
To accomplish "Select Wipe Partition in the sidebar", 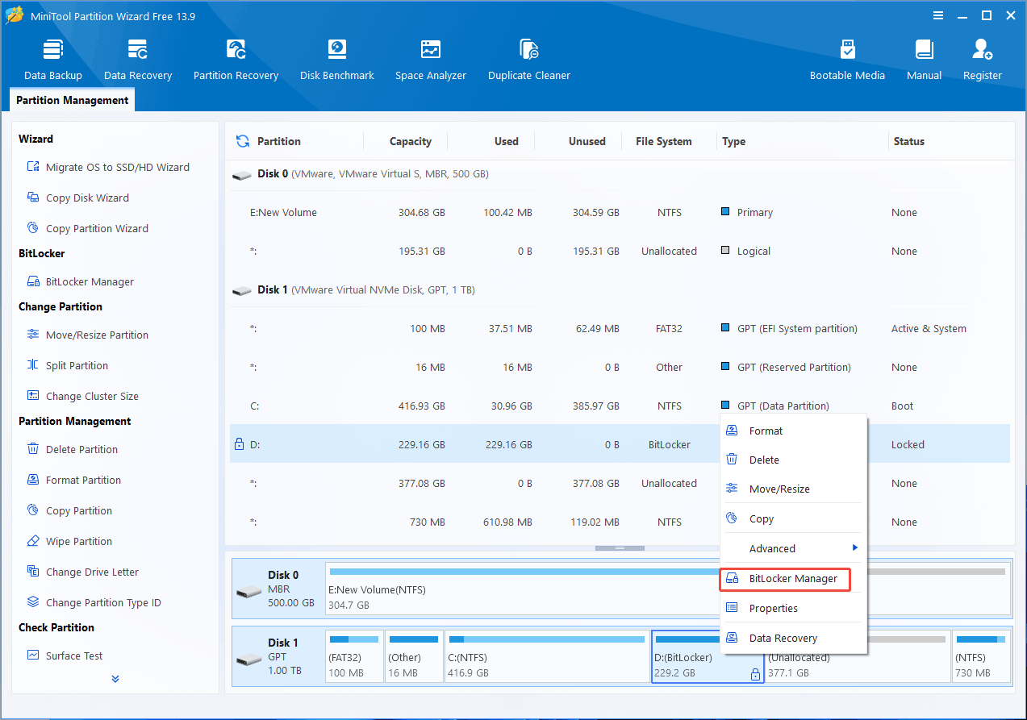I will [x=69, y=541].
